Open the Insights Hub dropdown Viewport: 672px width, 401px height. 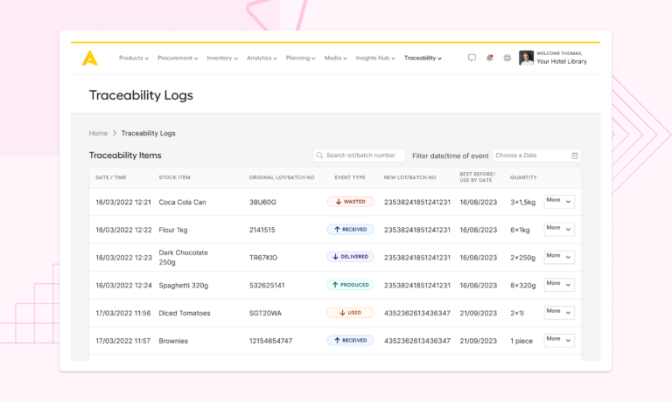(375, 59)
